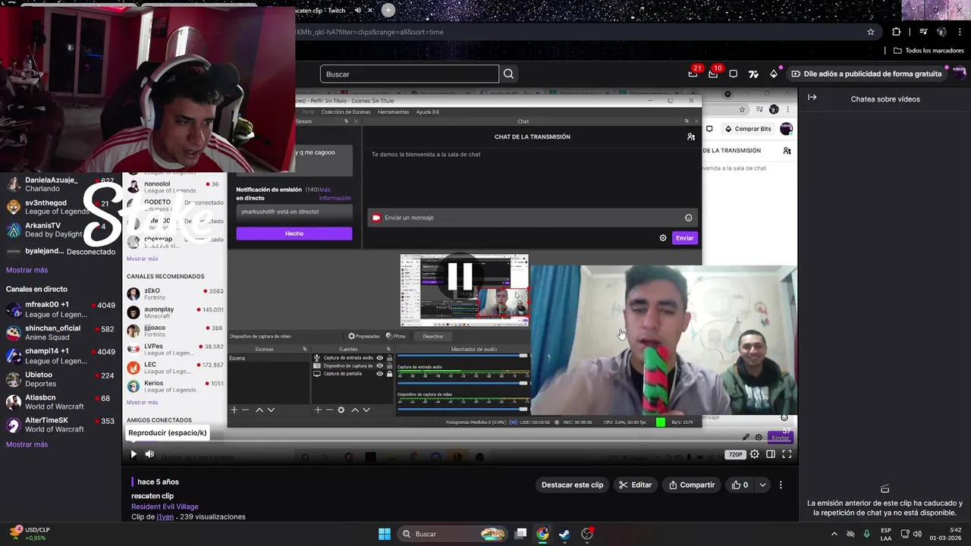The image size is (971, 546).
Task: Open the j1yen clipper profile link
Action: [x=165, y=516]
